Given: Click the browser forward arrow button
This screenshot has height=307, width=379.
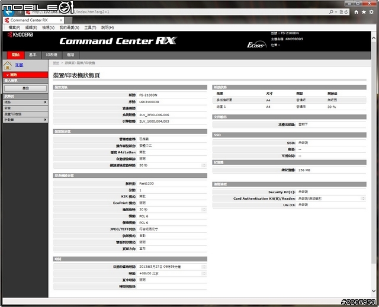Looking at the screenshot, I should (20, 12).
